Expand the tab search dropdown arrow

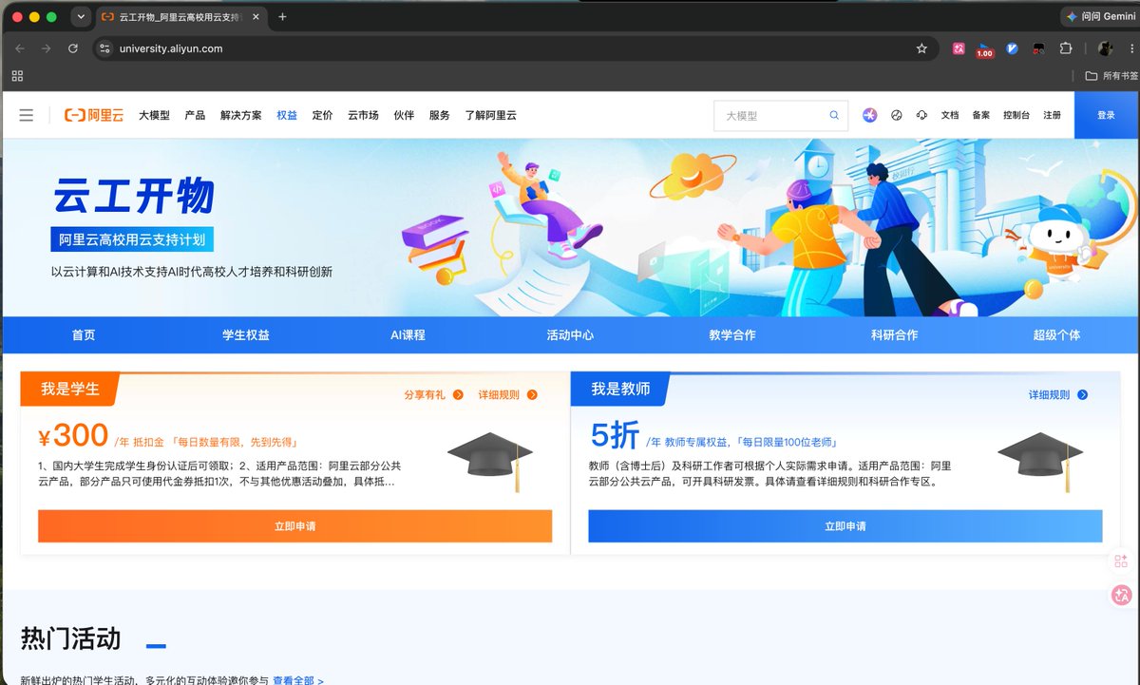81,17
